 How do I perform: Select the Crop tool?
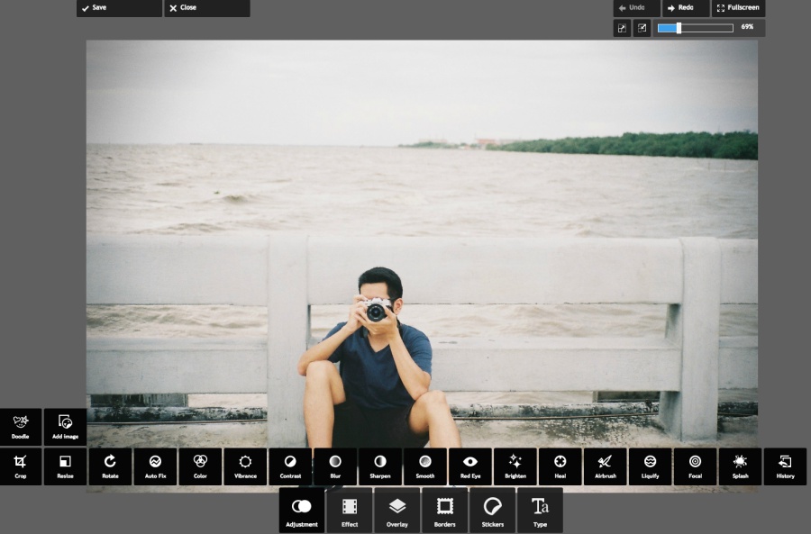pos(20,466)
